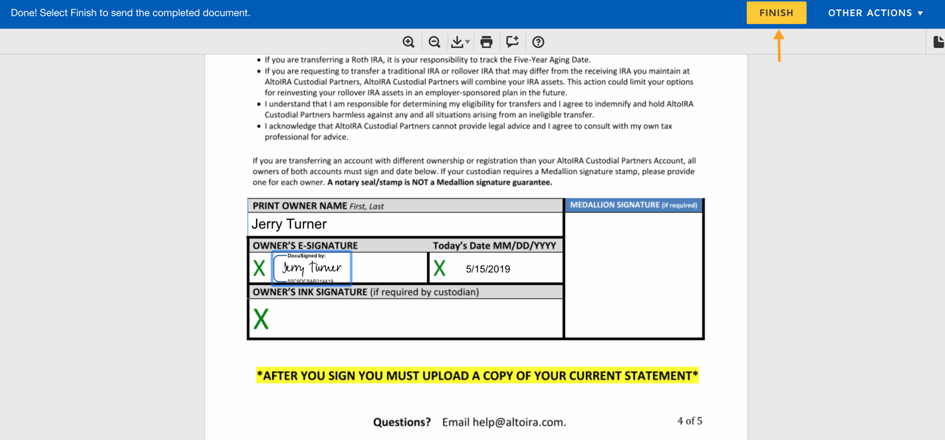Zoom out of the document
Image resolution: width=945 pixels, height=440 pixels.
pos(434,42)
